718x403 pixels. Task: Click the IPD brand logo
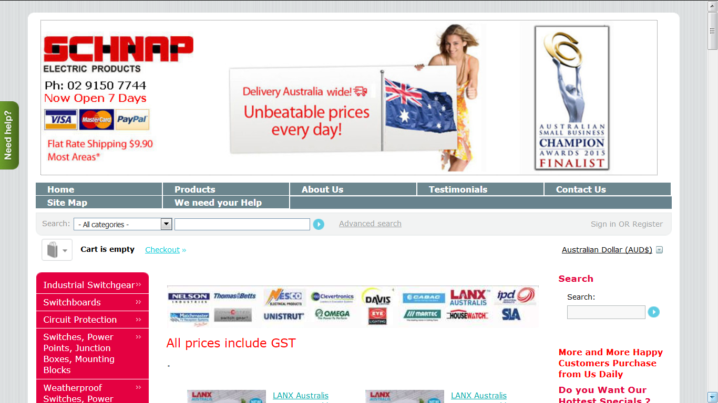pyautogui.click(x=515, y=296)
